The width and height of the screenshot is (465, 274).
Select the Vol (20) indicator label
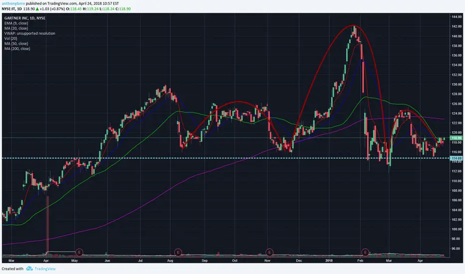pyautogui.click(x=10, y=38)
